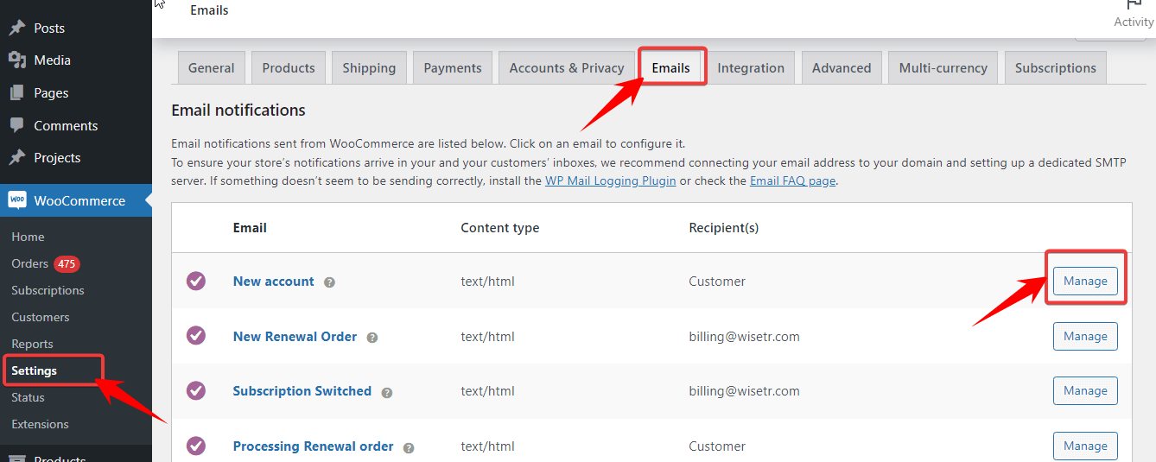The width and height of the screenshot is (1156, 462).
Task: Click Manage button for New account
Action: 1085,281
